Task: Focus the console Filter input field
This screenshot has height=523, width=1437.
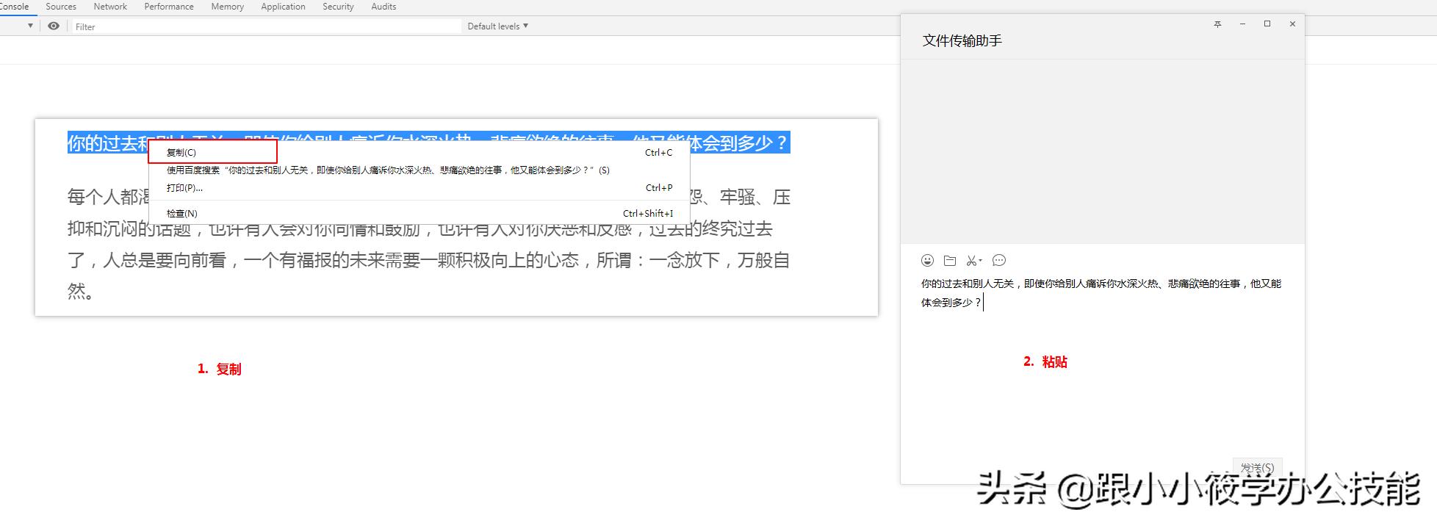Action: tap(267, 26)
